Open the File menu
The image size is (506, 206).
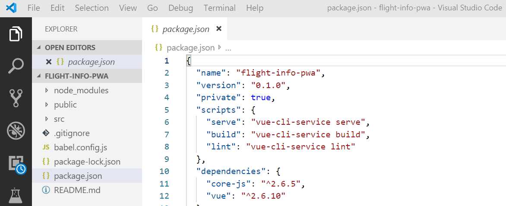(x=34, y=8)
